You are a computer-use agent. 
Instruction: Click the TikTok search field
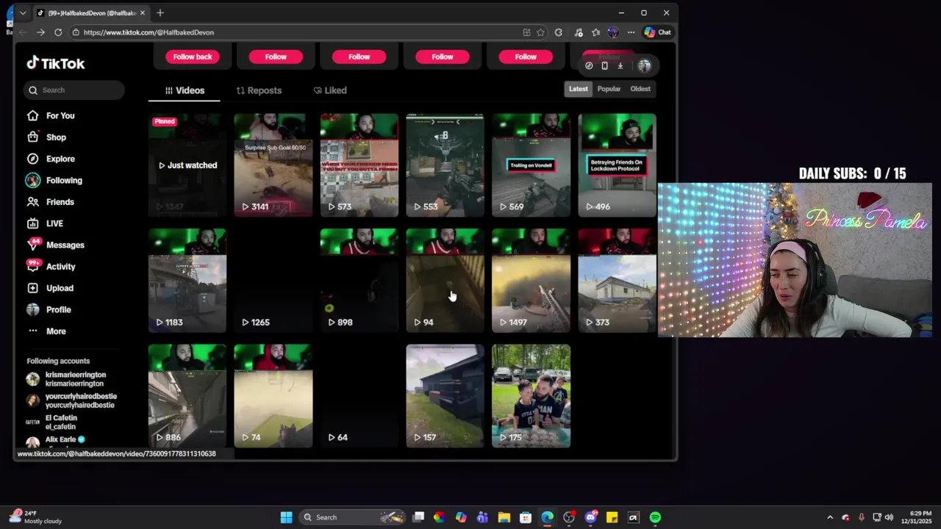tap(74, 90)
